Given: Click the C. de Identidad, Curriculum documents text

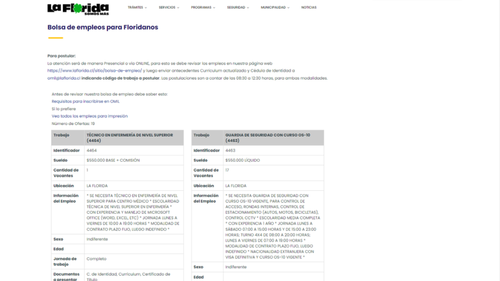Looking at the screenshot, I should coord(128,277).
